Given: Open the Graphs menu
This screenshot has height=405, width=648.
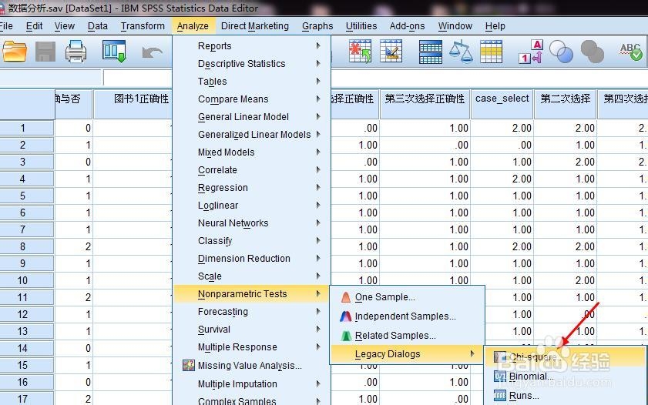Looking at the screenshot, I should (317, 26).
